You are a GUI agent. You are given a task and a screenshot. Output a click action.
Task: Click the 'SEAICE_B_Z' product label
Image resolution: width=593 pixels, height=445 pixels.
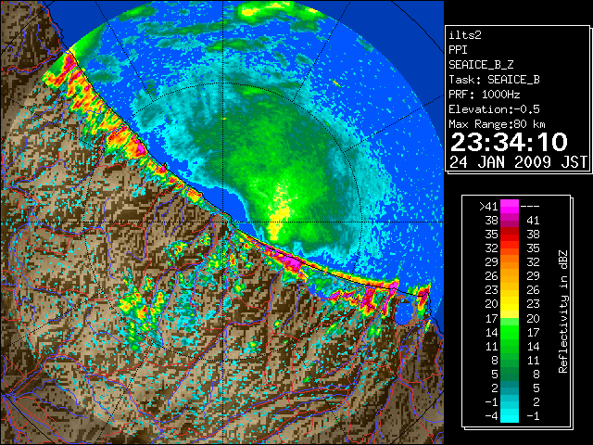(481, 65)
